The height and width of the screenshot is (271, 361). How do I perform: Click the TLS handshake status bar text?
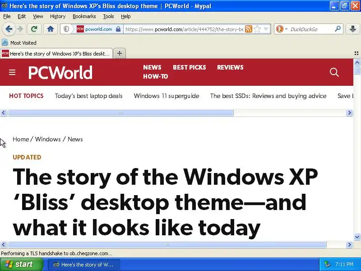[x=57, y=253]
